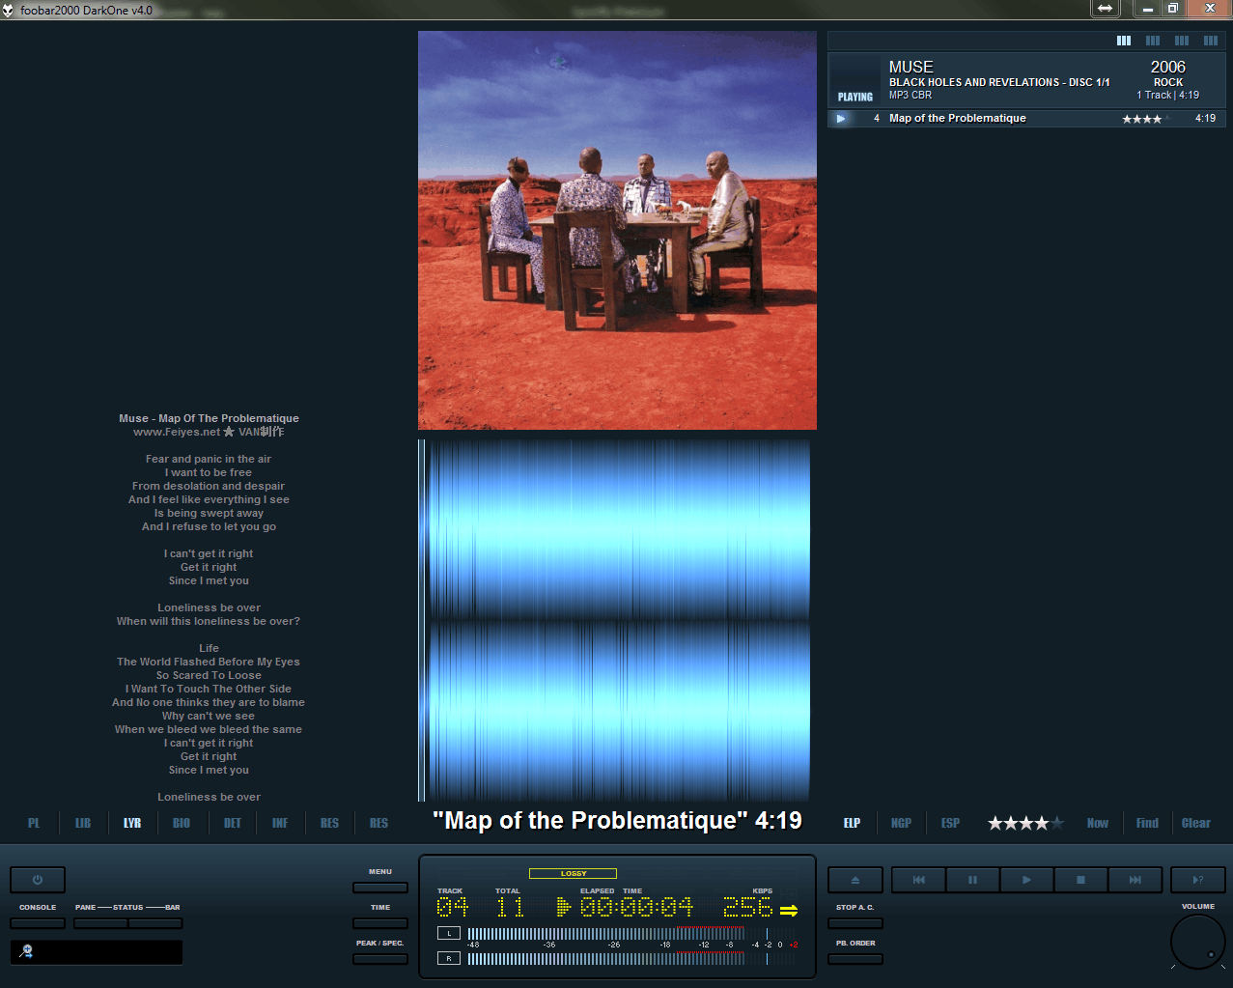The height and width of the screenshot is (988, 1233).
Task: Set rating with fifth star in toolbar
Action: (x=1057, y=823)
